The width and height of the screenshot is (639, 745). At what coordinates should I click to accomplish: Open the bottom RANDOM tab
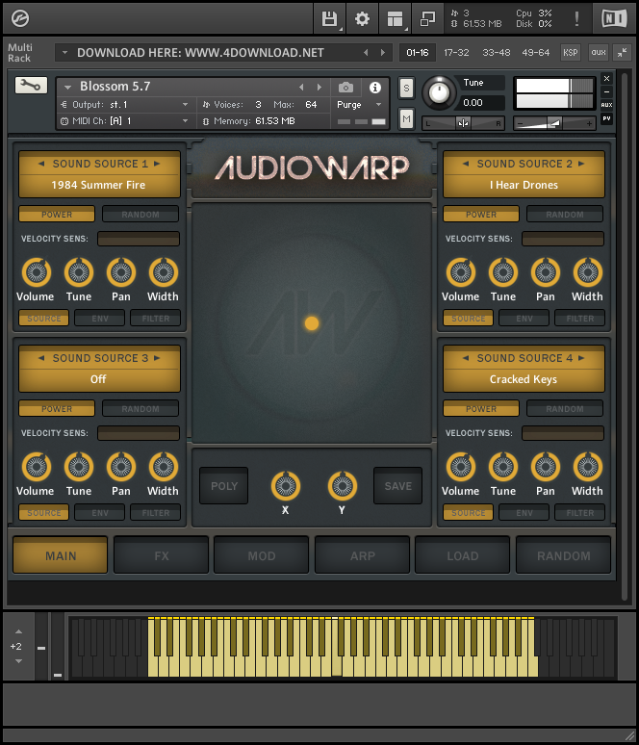564,555
